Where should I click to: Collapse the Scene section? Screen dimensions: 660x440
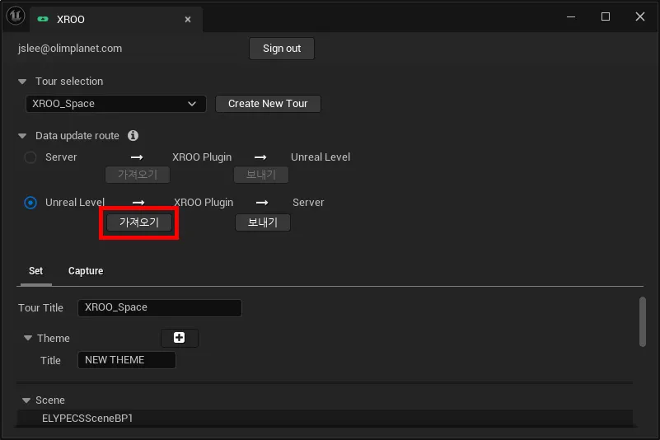[x=26, y=400]
